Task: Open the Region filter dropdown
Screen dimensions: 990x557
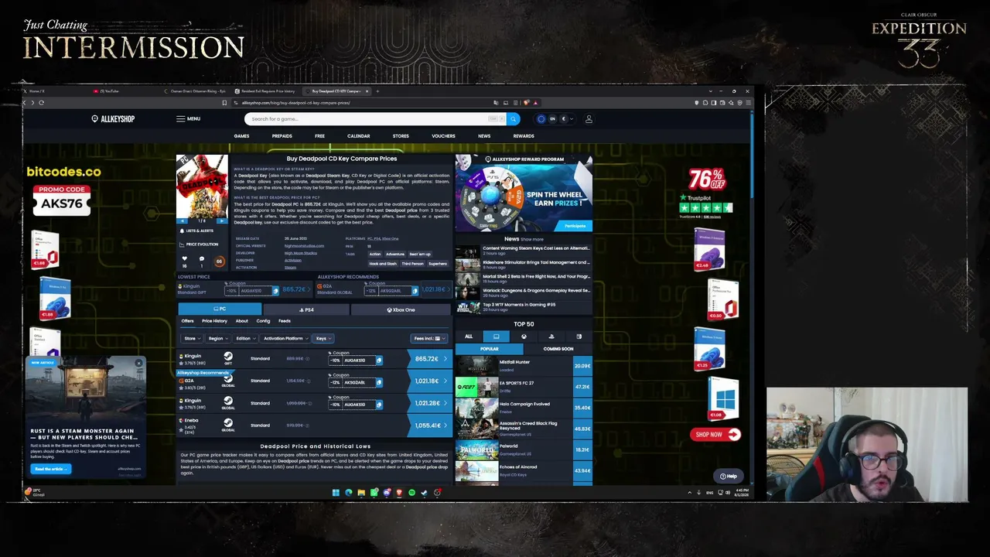Action: tap(217, 338)
